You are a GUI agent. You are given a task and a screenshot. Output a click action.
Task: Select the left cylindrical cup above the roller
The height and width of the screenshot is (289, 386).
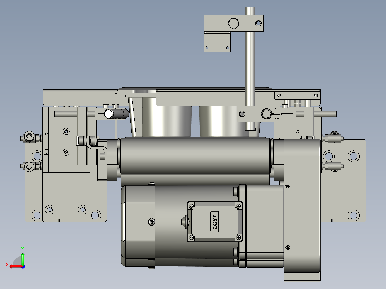click(x=167, y=117)
